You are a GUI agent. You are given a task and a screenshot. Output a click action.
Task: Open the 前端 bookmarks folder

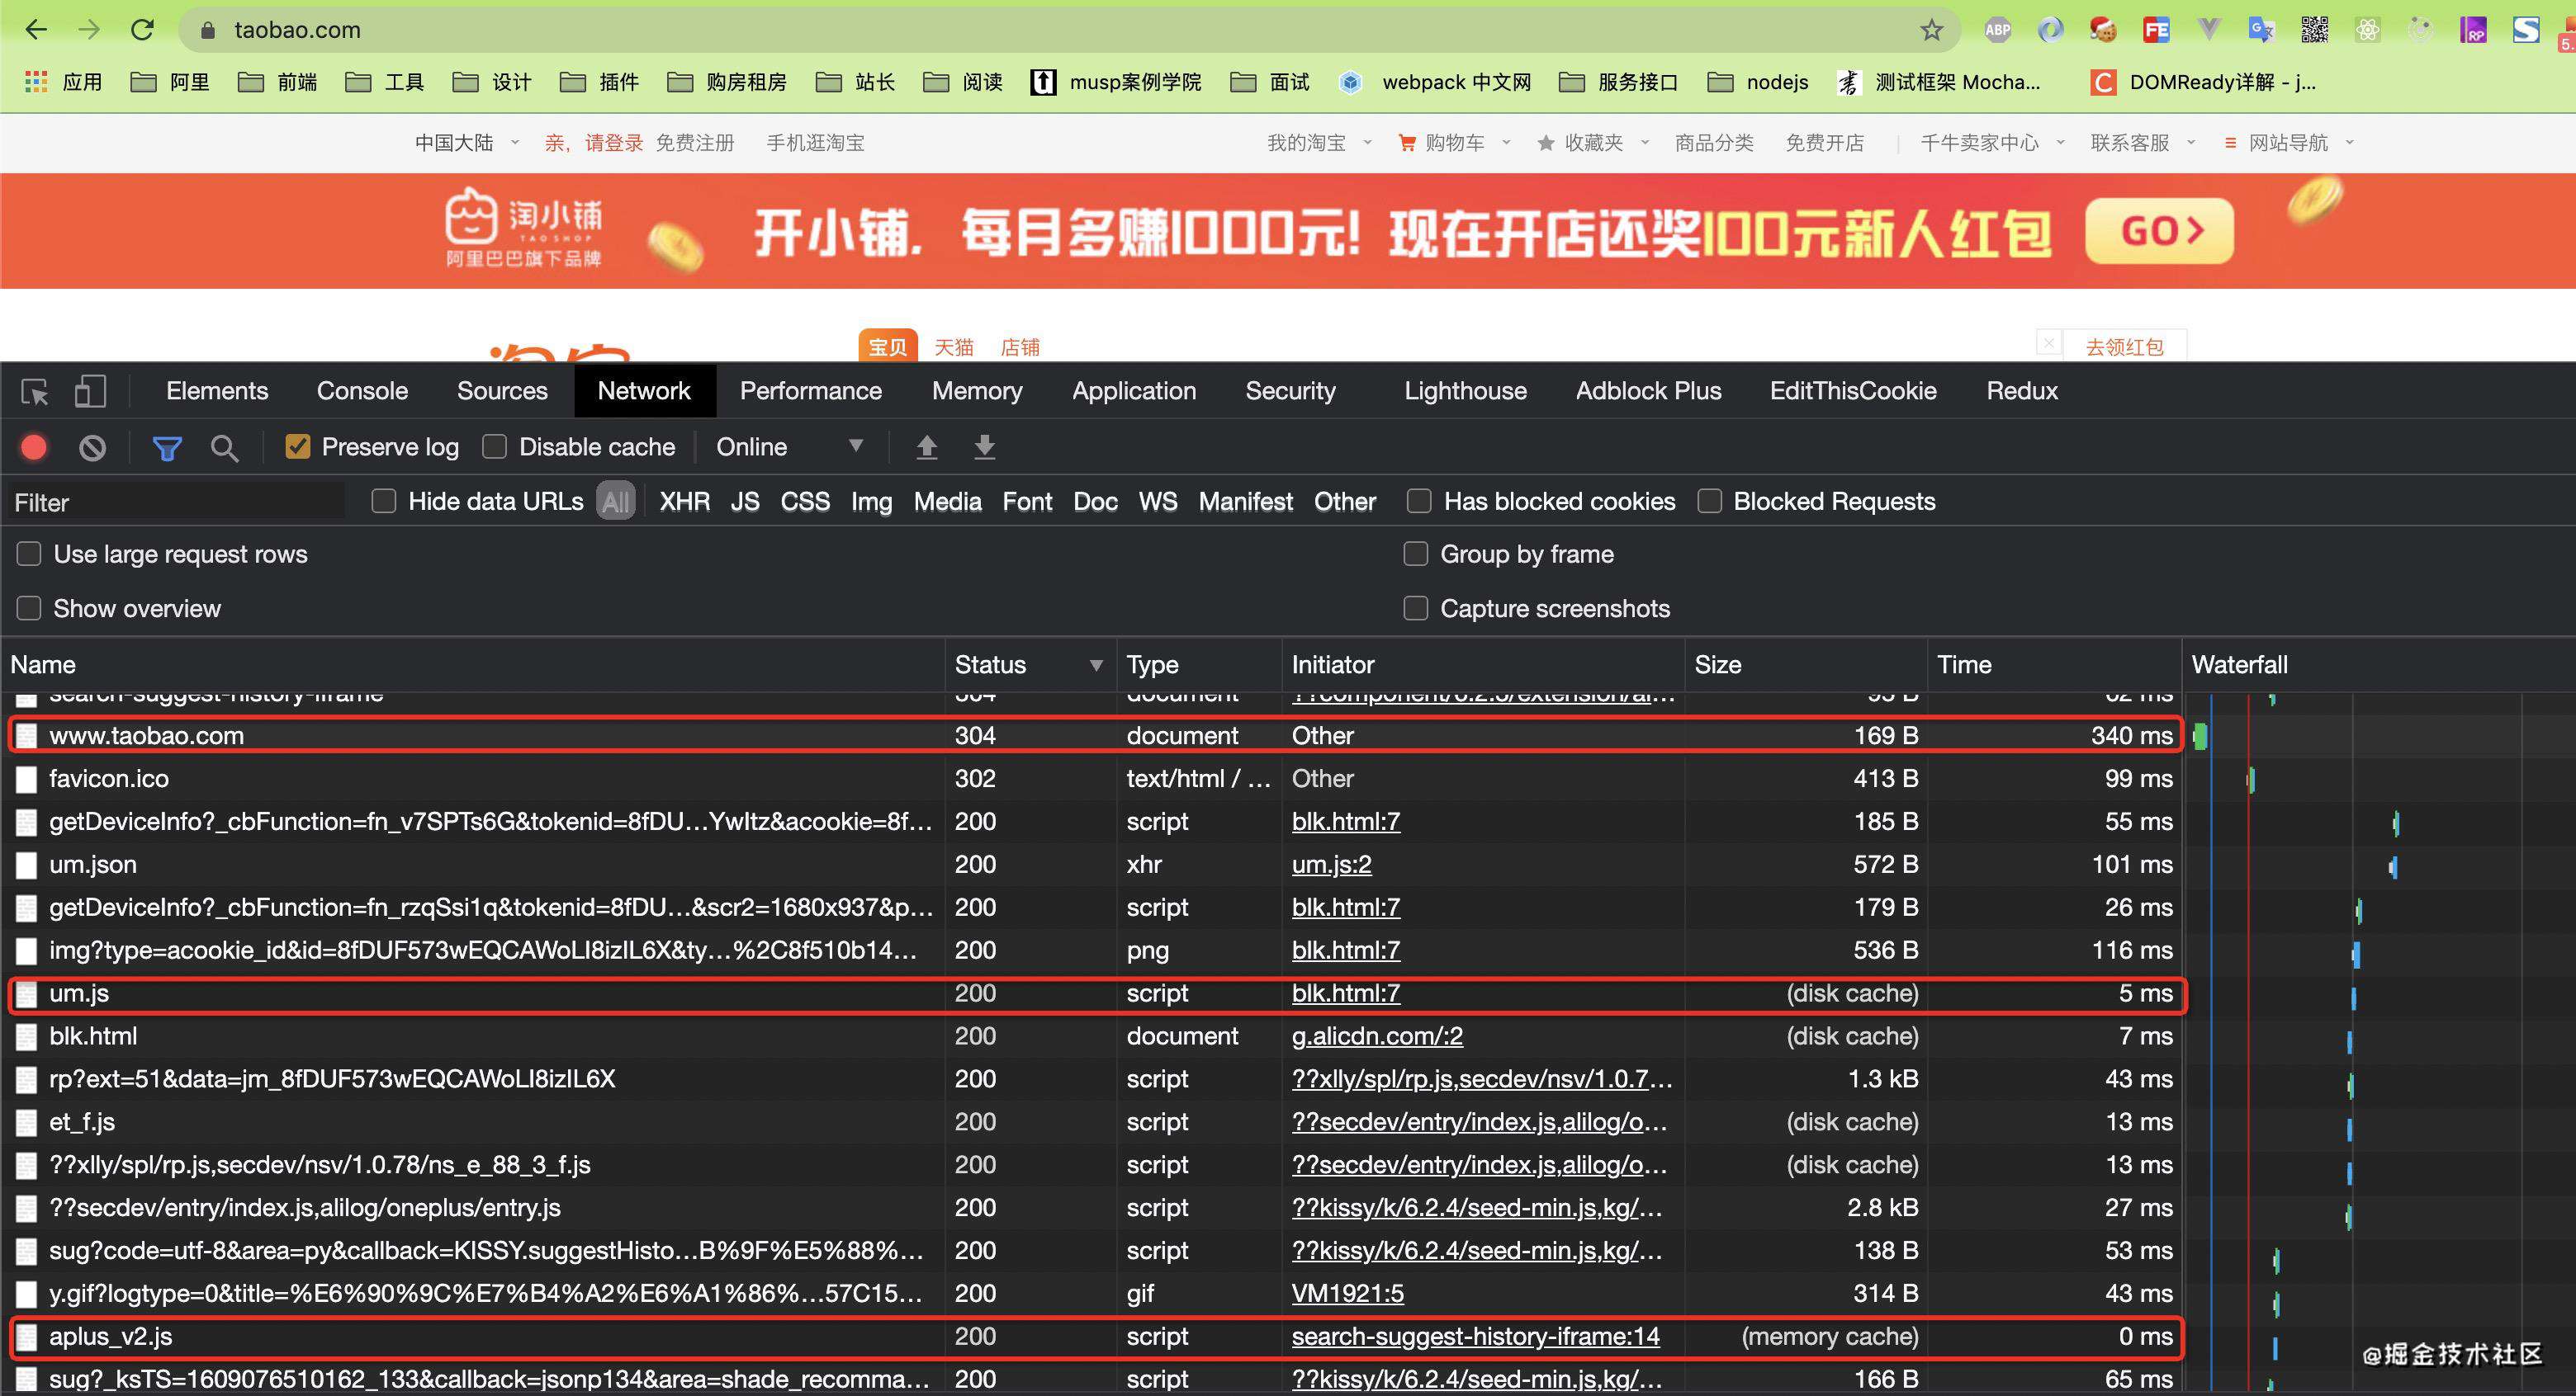tap(278, 82)
